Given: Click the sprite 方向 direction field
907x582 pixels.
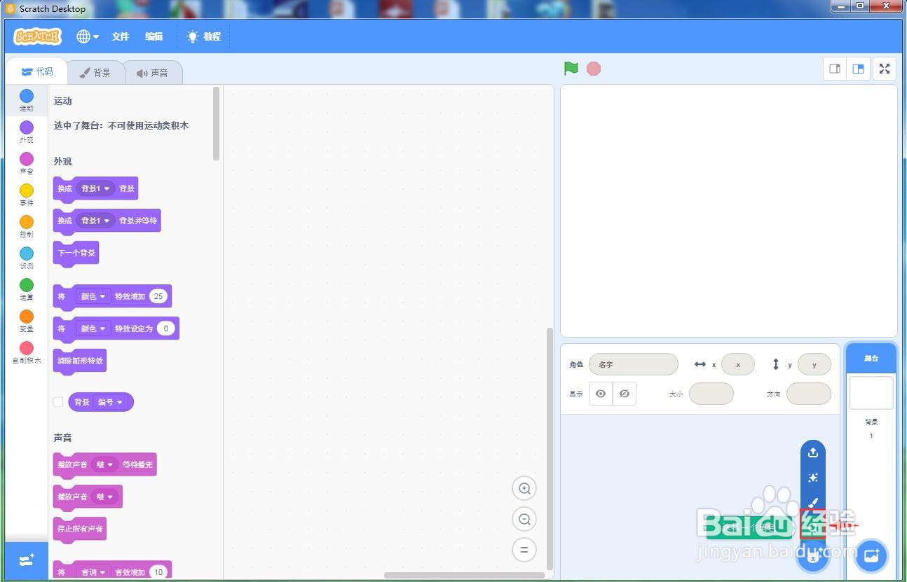Looking at the screenshot, I should click(x=809, y=394).
